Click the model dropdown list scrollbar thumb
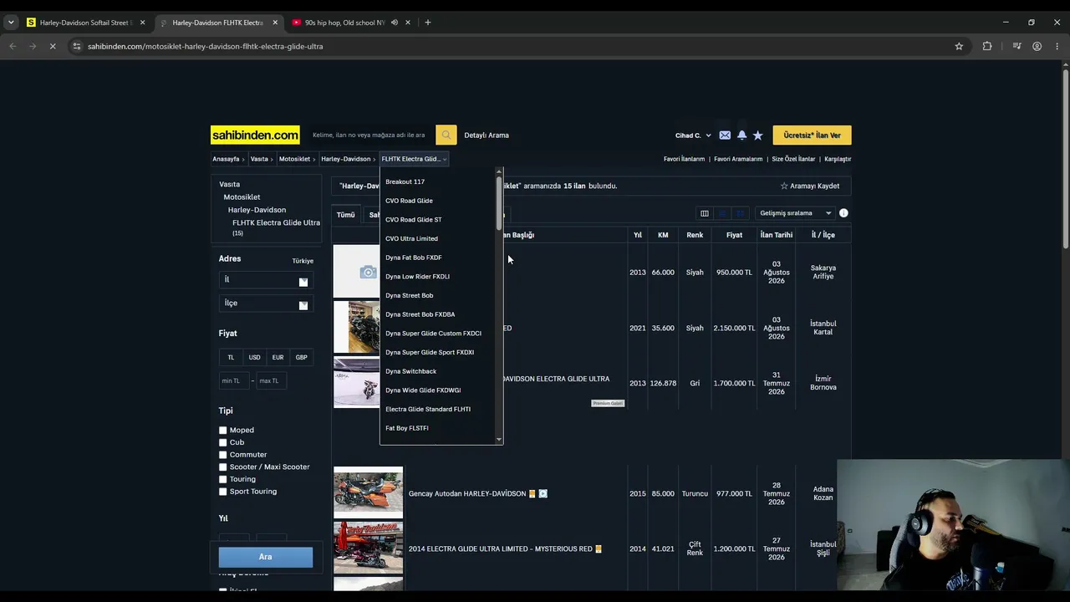The image size is (1070, 602). (x=499, y=203)
